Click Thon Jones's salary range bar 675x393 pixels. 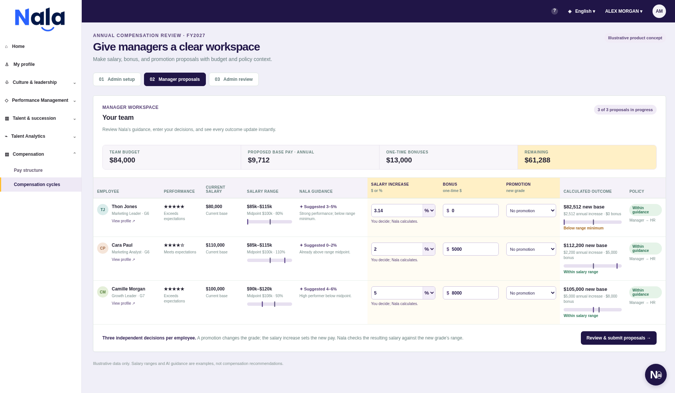[269, 222]
